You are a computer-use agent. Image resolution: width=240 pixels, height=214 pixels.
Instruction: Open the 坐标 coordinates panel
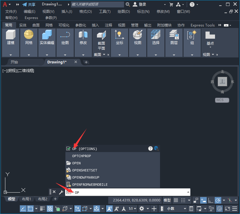point(119,43)
